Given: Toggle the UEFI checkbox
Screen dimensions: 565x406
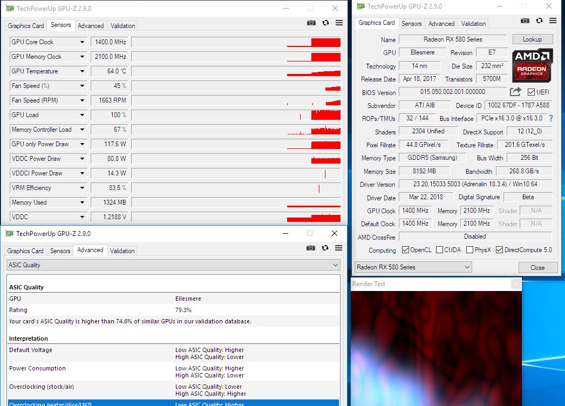Looking at the screenshot, I should click(531, 92).
